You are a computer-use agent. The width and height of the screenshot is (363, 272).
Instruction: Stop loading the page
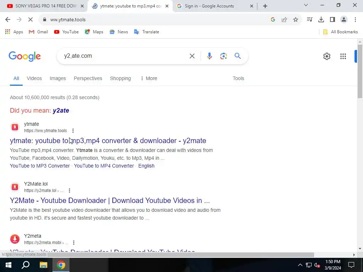click(30, 20)
